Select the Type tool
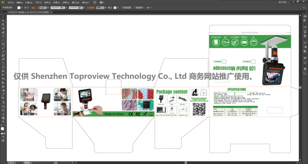The height and width of the screenshot is (164, 308). (x=3, y=36)
